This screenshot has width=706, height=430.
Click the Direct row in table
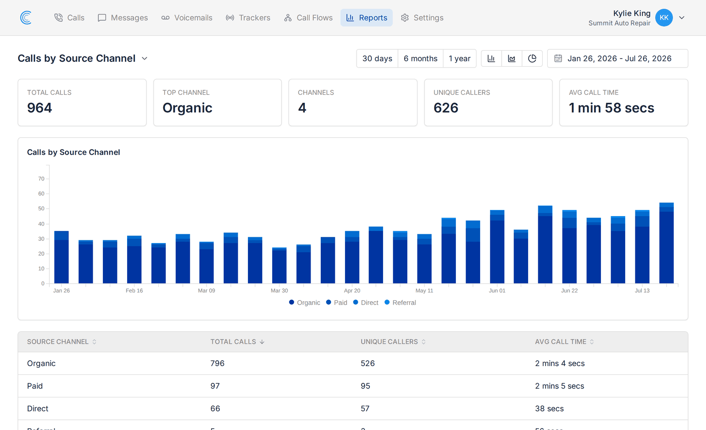(353, 408)
